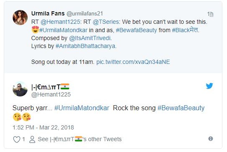227x152 pixels.
Task: Click the #Blackमेल hashtag
Action: click(x=185, y=30)
